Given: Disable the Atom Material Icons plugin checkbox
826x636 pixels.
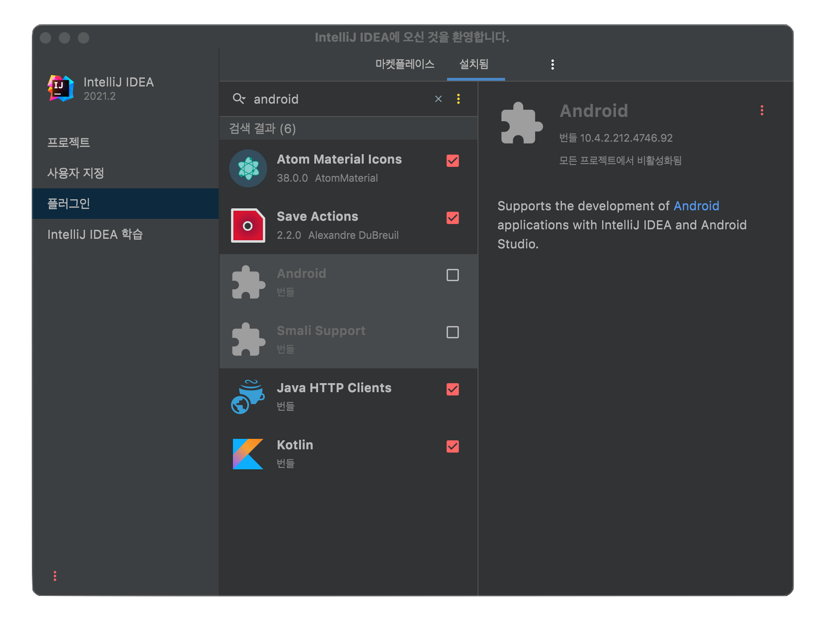Looking at the screenshot, I should click(x=453, y=161).
